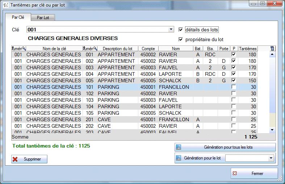Open the Clé dropdown list

tap(171, 30)
